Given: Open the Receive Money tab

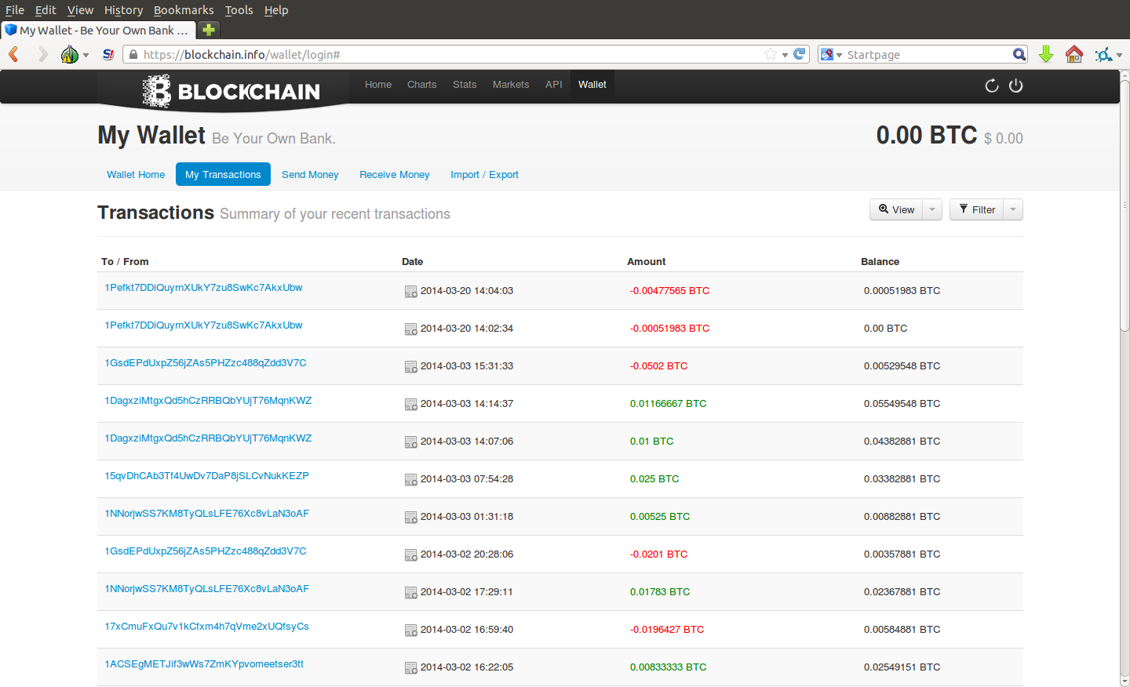Looking at the screenshot, I should [x=395, y=174].
